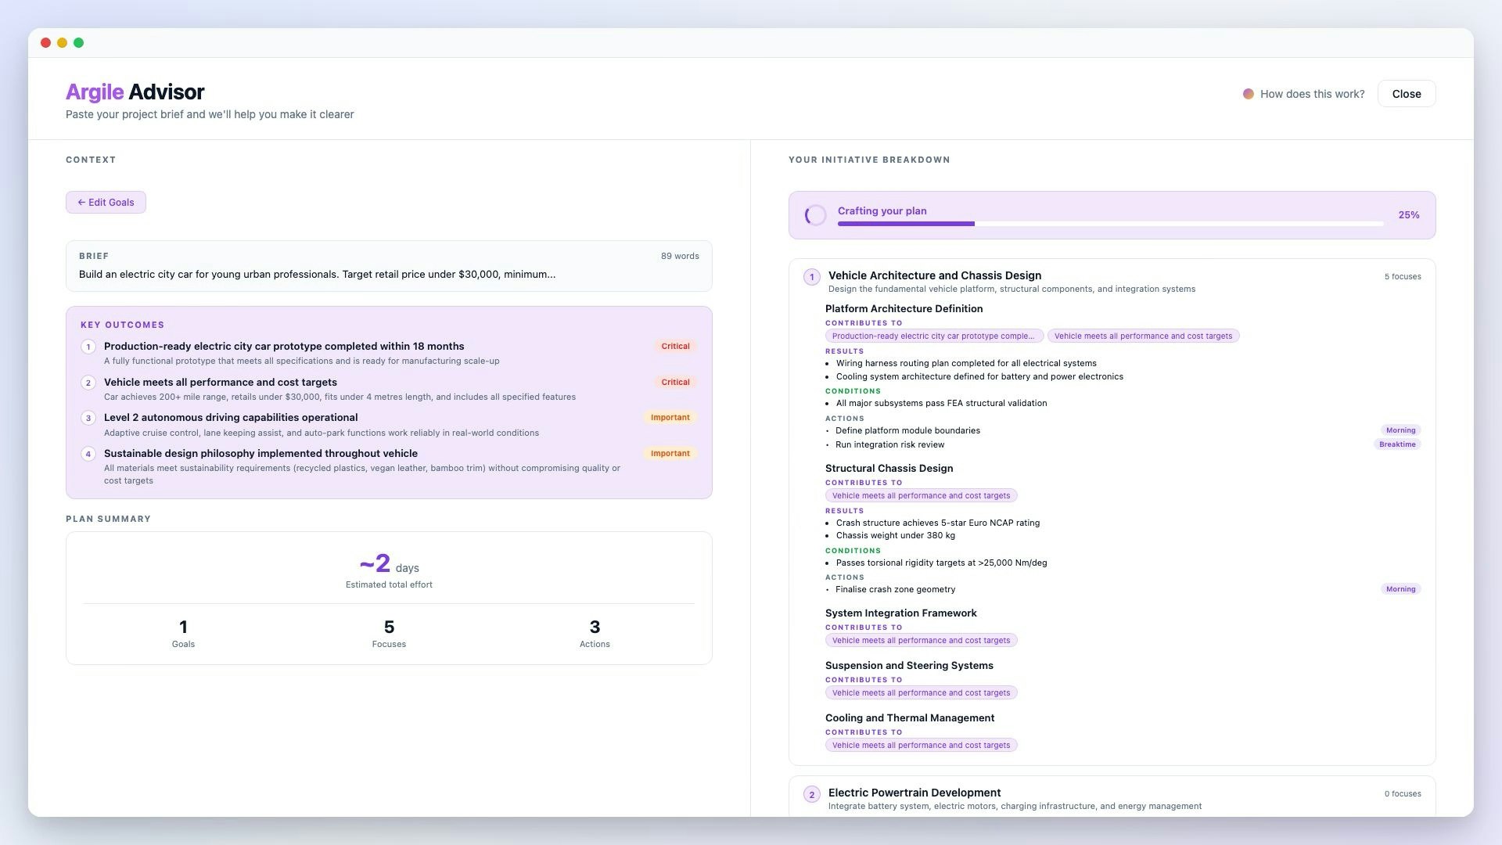The height and width of the screenshot is (845, 1502).
Task: Click contribution chip under Suspension and Steering Systems
Action: pyautogui.click(x=921, y=692)
